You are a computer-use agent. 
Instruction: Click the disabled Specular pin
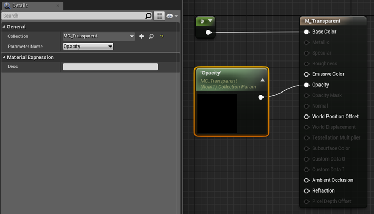click(x=307, y=53)
